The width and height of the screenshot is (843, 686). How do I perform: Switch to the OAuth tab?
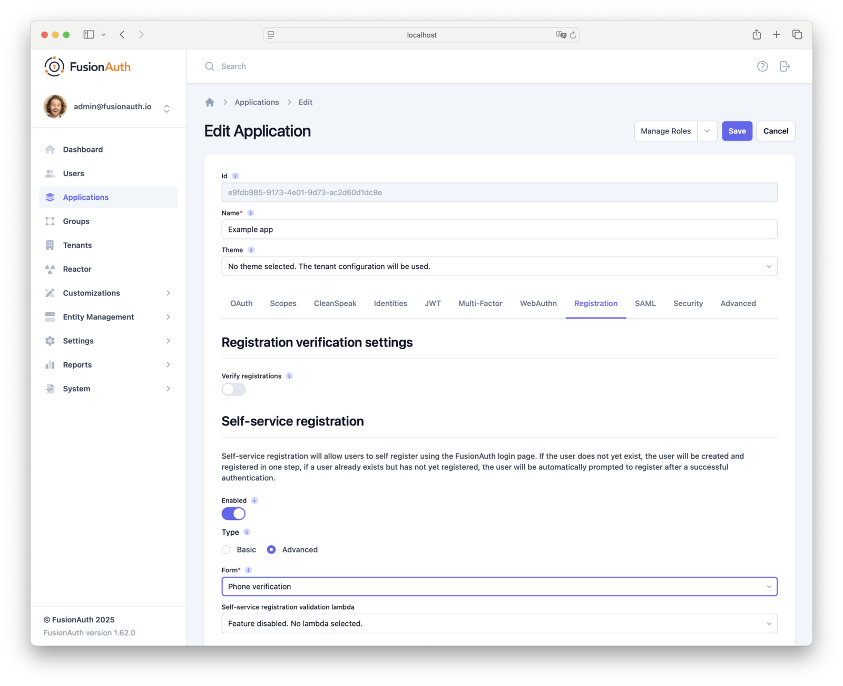241,303
